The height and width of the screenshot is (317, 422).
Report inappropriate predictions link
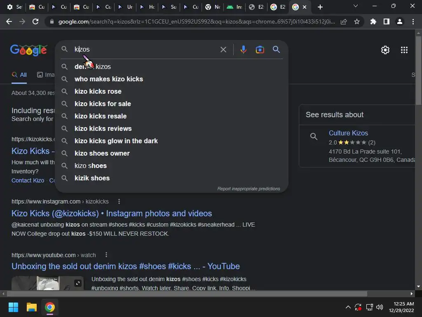[x=249, y=189]
